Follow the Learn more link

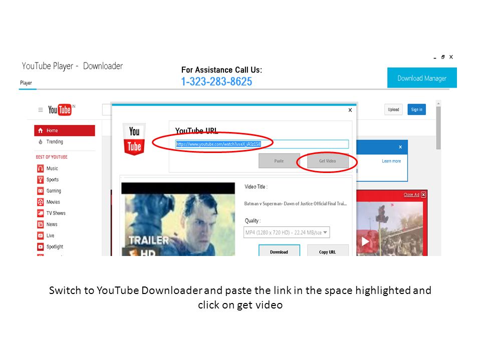391,161
